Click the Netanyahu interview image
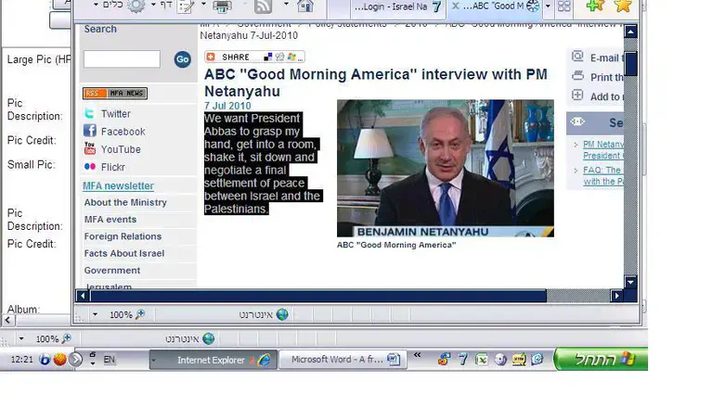 point(446,168)
